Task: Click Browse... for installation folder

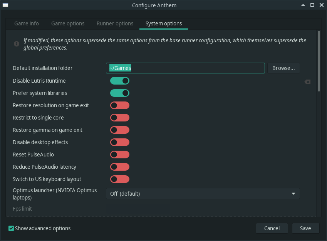Action: pyautogui.click(x=283, y=68)
